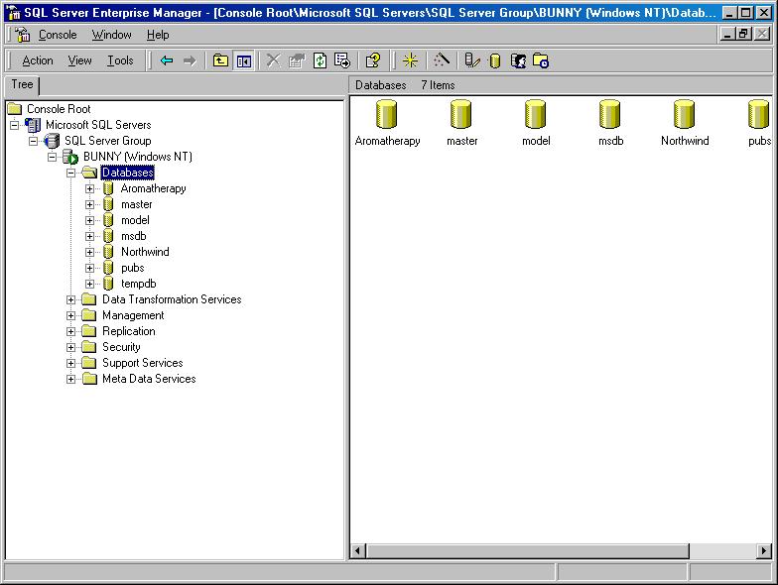
Task: Open the Help menu
Action: click(158, 35)
